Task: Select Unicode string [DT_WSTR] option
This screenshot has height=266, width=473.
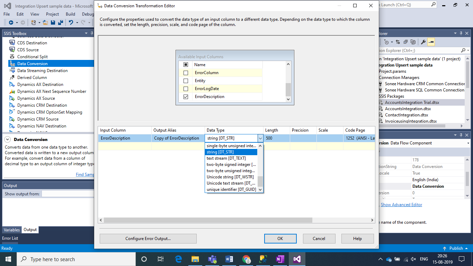Action: click(231, 177)
